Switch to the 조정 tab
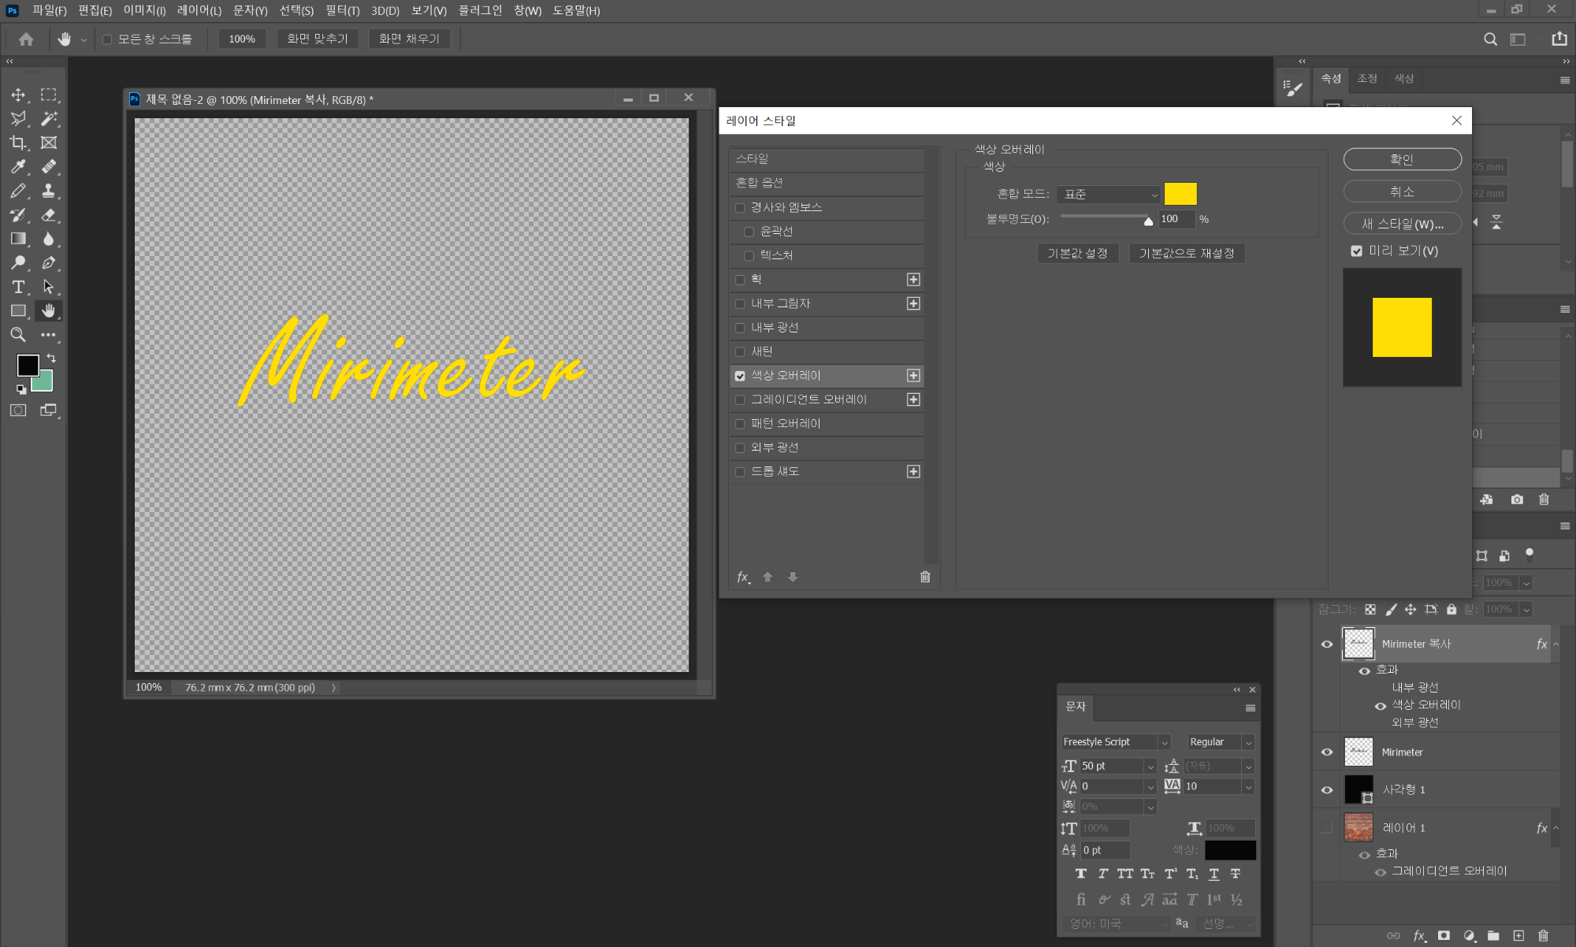The image size is (1576, 947). coord(1367,79)
